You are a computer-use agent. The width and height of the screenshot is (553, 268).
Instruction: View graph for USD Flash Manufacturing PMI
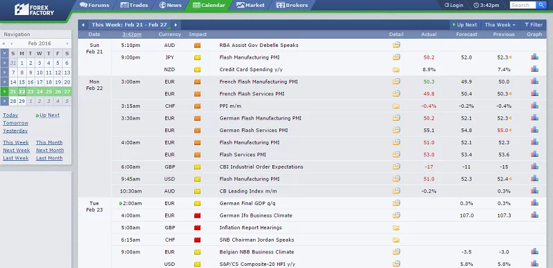point(534,178)
